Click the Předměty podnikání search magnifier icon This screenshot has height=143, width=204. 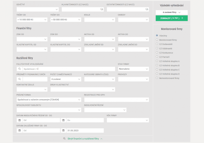pos(20,79)
